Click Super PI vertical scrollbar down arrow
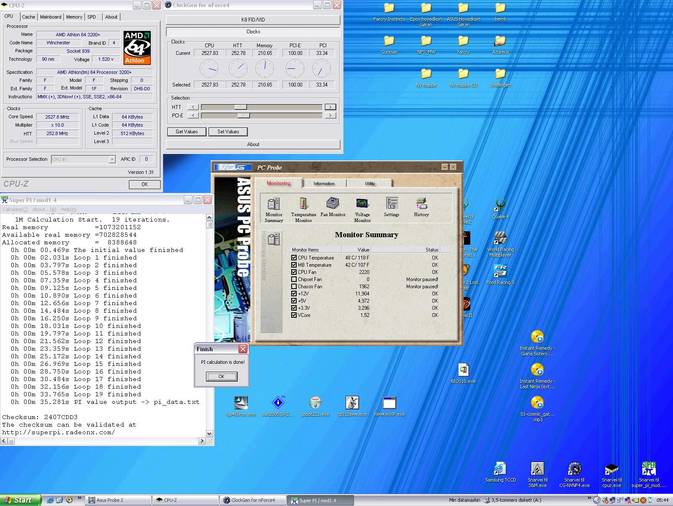The width and height of the screenshot is (673, 506). (x=209, y=433)
